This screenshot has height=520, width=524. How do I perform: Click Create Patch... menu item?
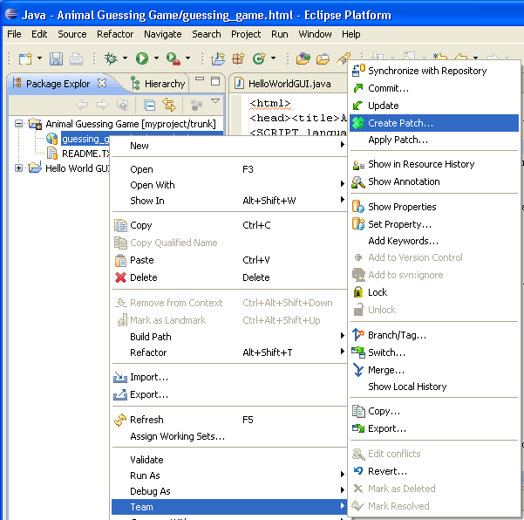pyautogui.click(x=434, y=123)
